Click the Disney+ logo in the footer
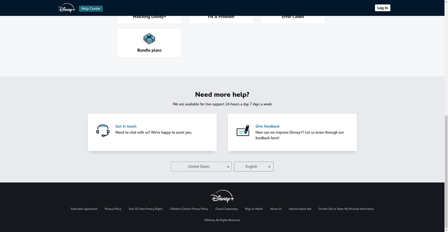Viewport: 448px width, 232px height. (x=222, y=196)
